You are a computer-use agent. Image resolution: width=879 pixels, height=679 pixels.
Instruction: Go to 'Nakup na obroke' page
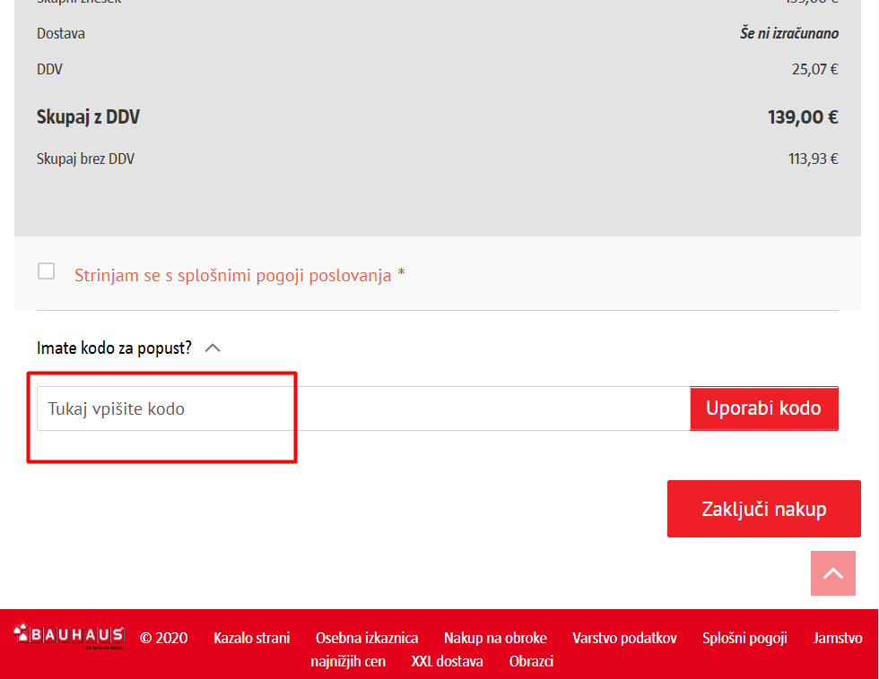coord(495,638)
